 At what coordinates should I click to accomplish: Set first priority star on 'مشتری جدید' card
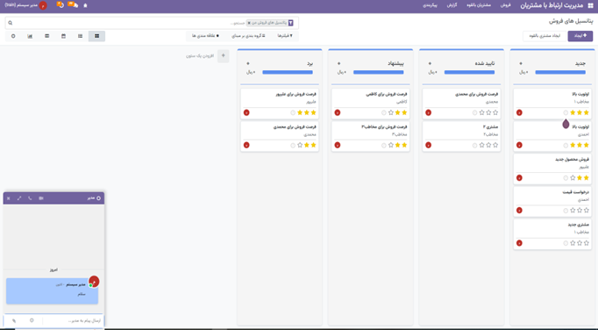point(587,243)
